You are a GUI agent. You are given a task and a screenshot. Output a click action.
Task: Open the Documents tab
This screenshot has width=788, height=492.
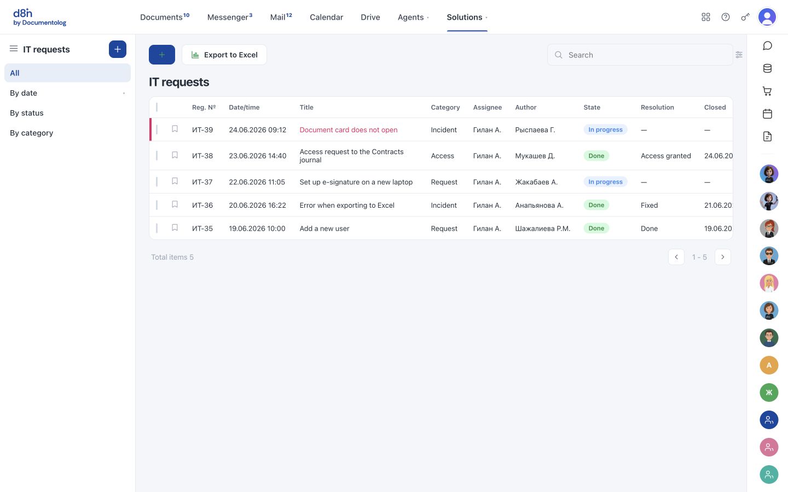[165, 17]
